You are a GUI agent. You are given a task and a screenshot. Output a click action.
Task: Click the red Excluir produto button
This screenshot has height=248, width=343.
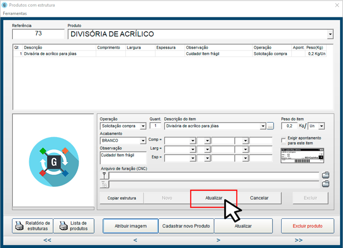click(x=308, y=226)
